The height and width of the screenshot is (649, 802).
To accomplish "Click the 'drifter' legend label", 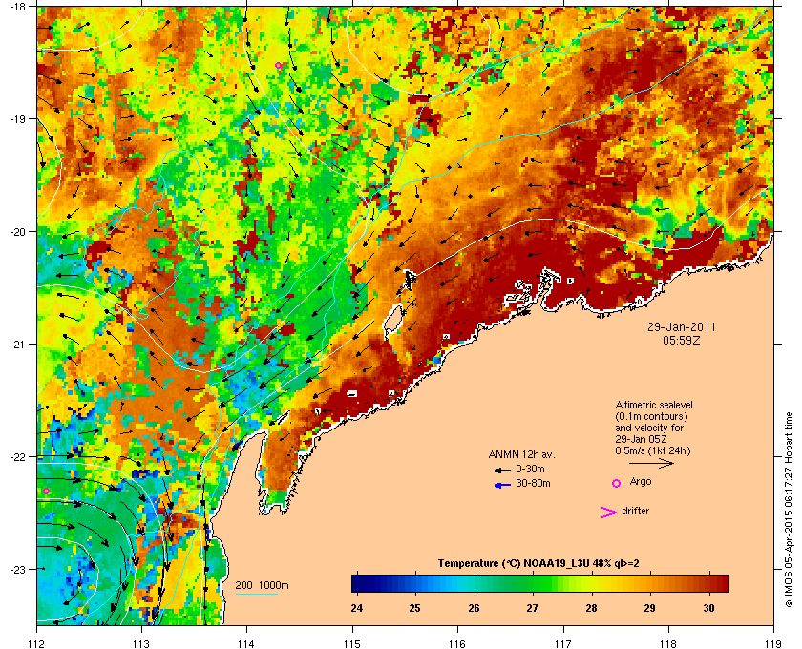I will pos(635,511).
